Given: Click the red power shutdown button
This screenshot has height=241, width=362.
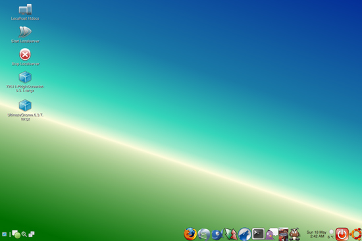Looking at the screenshot, I should tap(342, 234).
